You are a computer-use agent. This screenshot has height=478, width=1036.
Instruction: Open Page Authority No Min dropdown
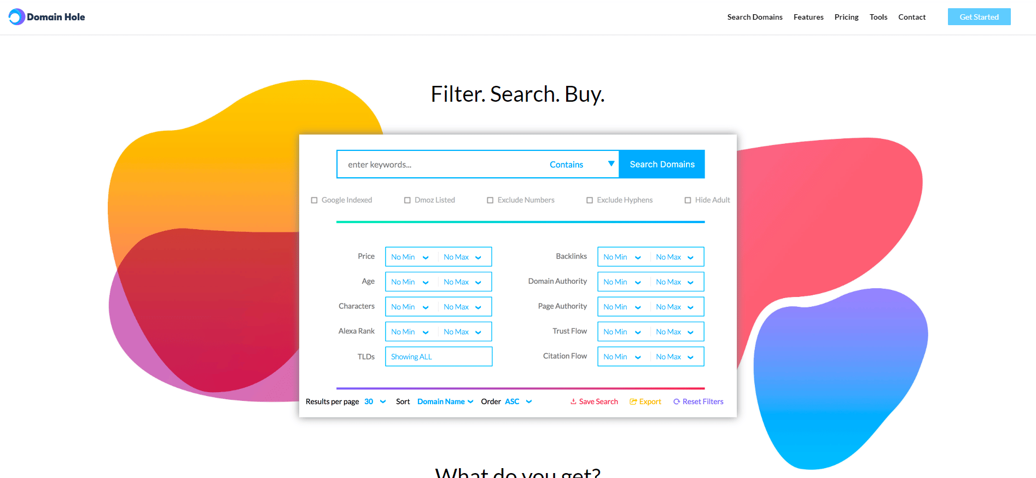pyautogui.click(x=624, y=307)
